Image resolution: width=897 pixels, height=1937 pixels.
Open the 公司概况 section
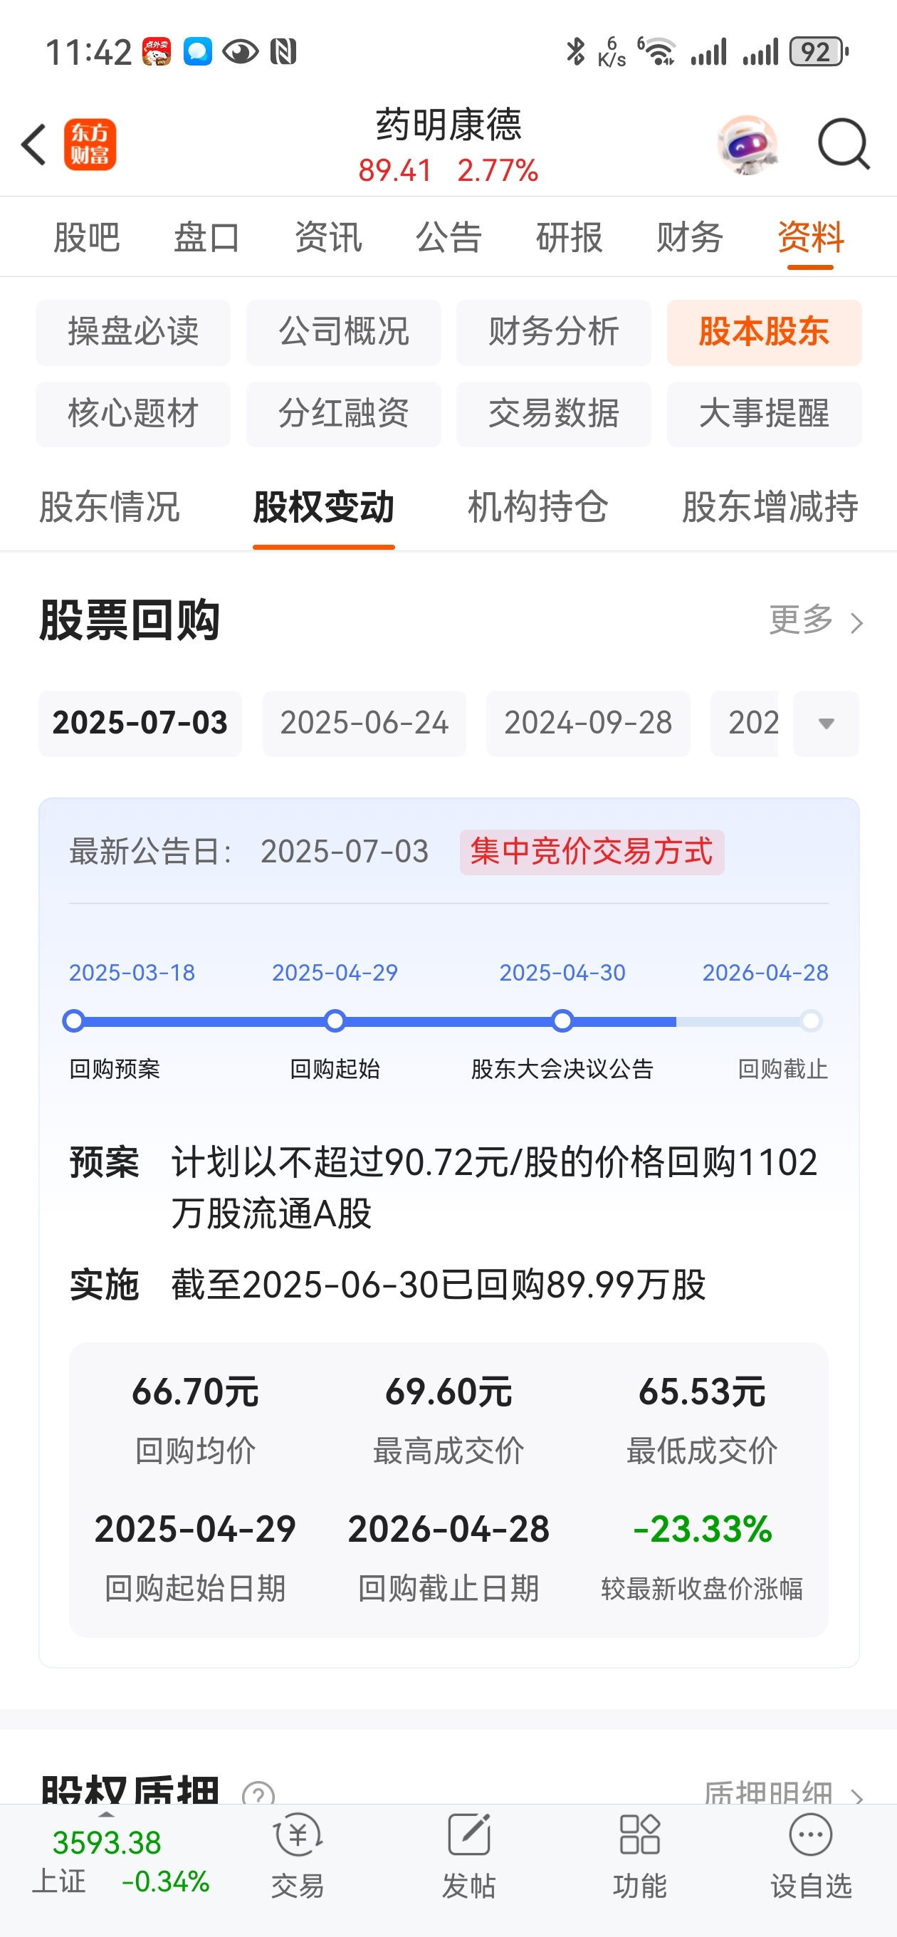click(x=344, y=333)
